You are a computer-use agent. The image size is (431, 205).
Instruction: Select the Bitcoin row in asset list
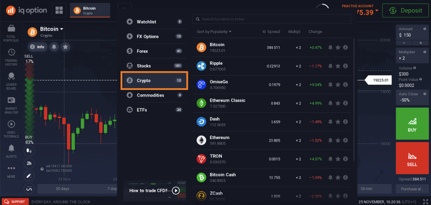(x=271, y=47)
